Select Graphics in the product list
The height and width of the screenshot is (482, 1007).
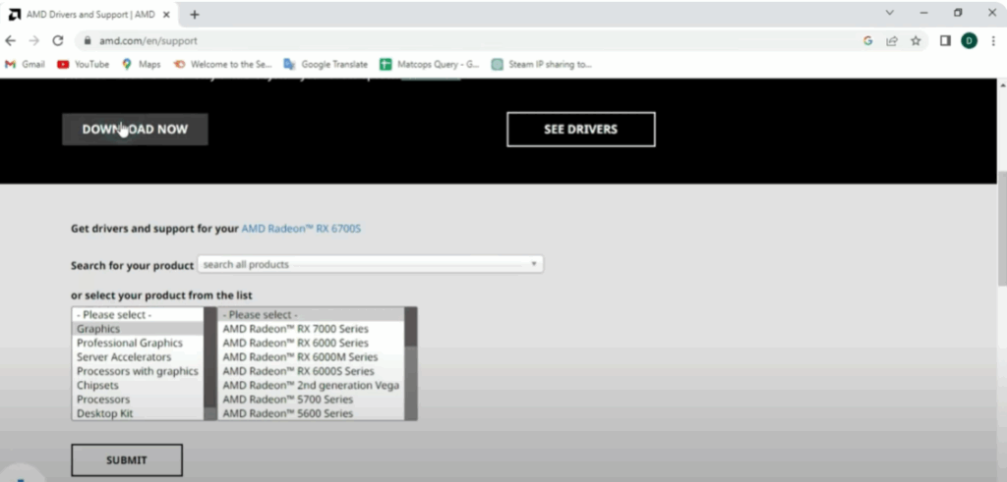(138, 329)
